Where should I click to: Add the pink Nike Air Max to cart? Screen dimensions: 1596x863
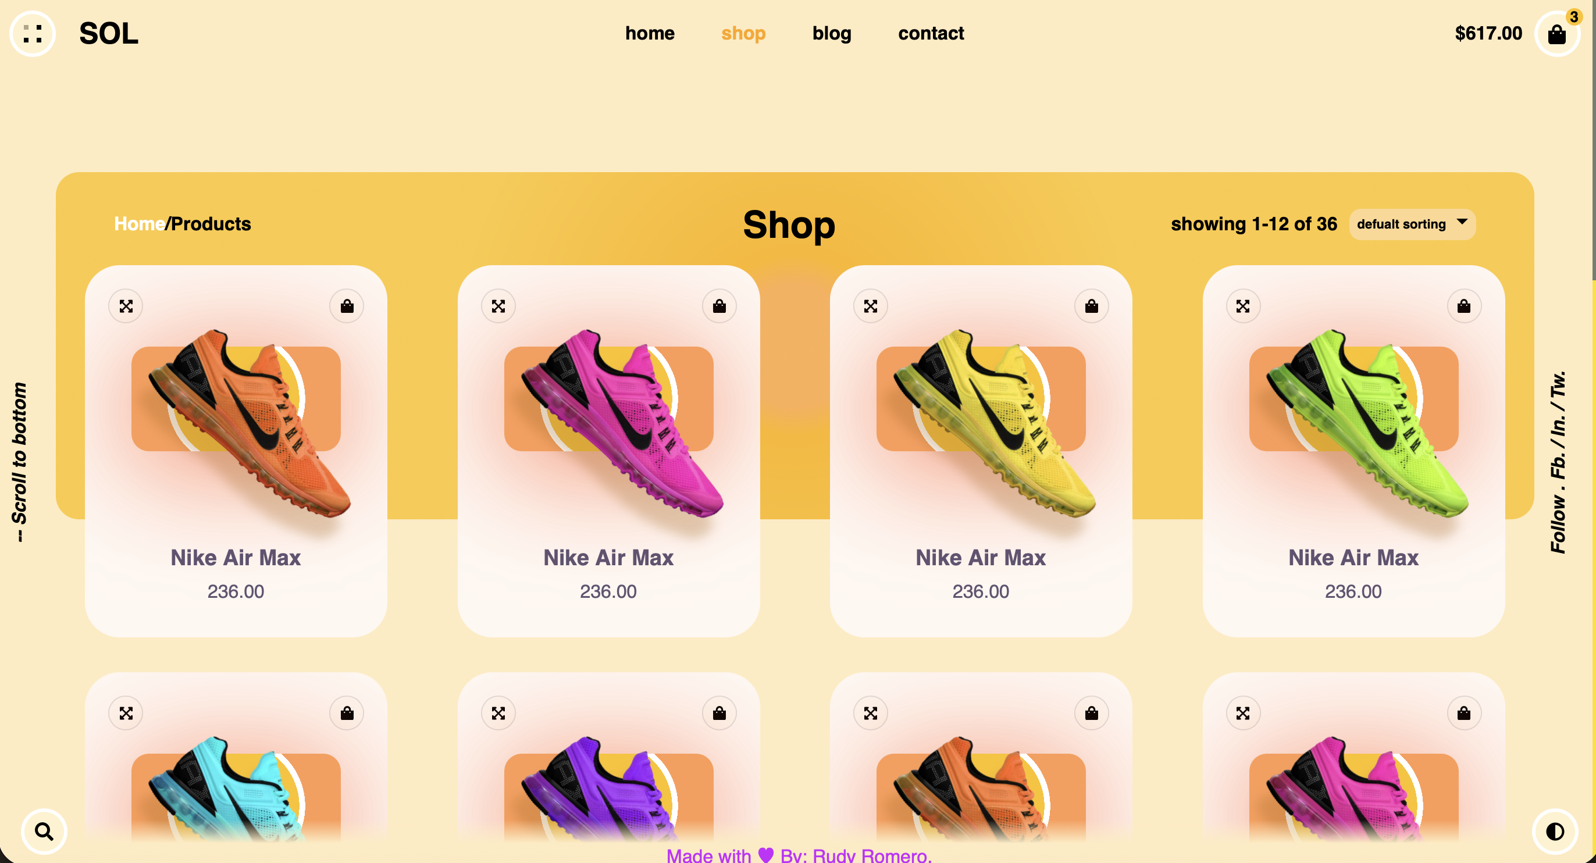click(x=719, y=306)
